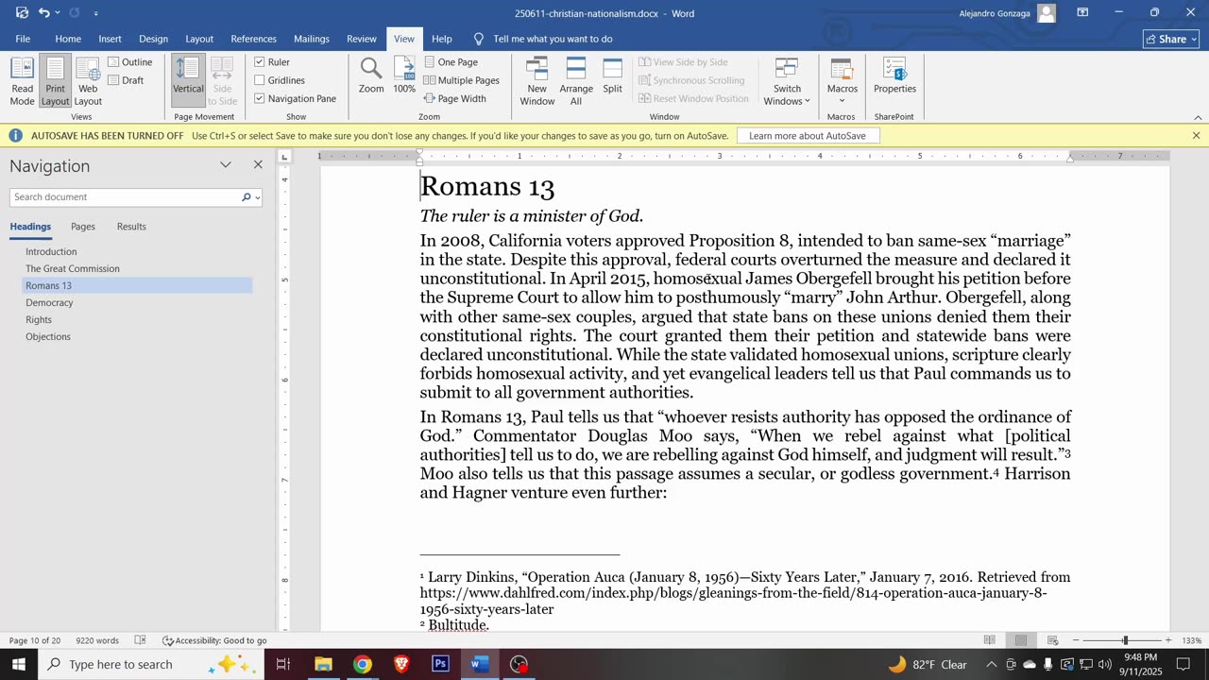1209x680 pixels.
Task: Click the Accessibility: Good to go status
Action: 214,640
